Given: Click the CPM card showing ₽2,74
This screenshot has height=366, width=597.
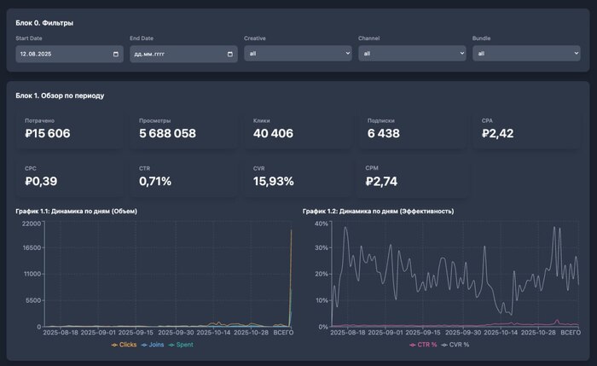Looking at the screenshot, I should [413, 177].
